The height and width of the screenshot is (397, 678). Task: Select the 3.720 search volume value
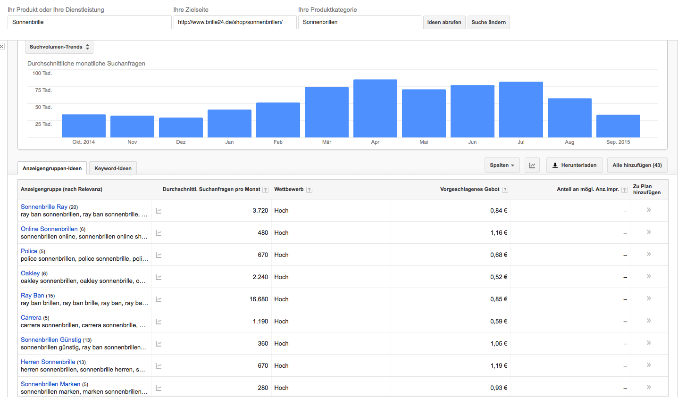tap(260, 210)
